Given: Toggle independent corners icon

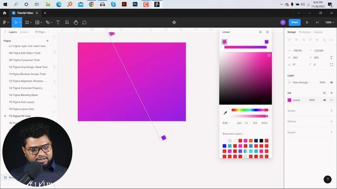Looking at the screenshot, I should tap(331, 65).
